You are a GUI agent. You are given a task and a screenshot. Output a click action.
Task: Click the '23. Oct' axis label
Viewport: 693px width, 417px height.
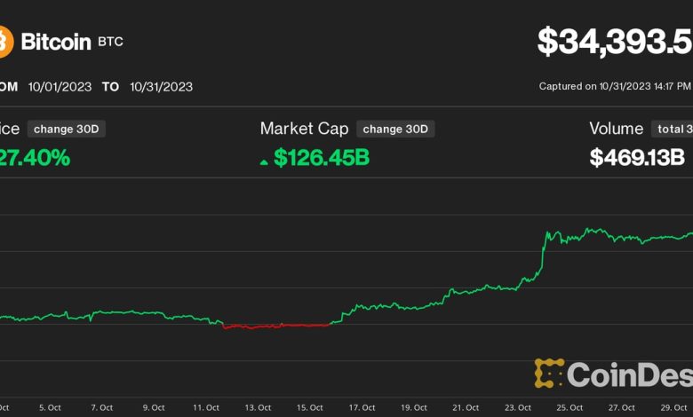[518, 407]
